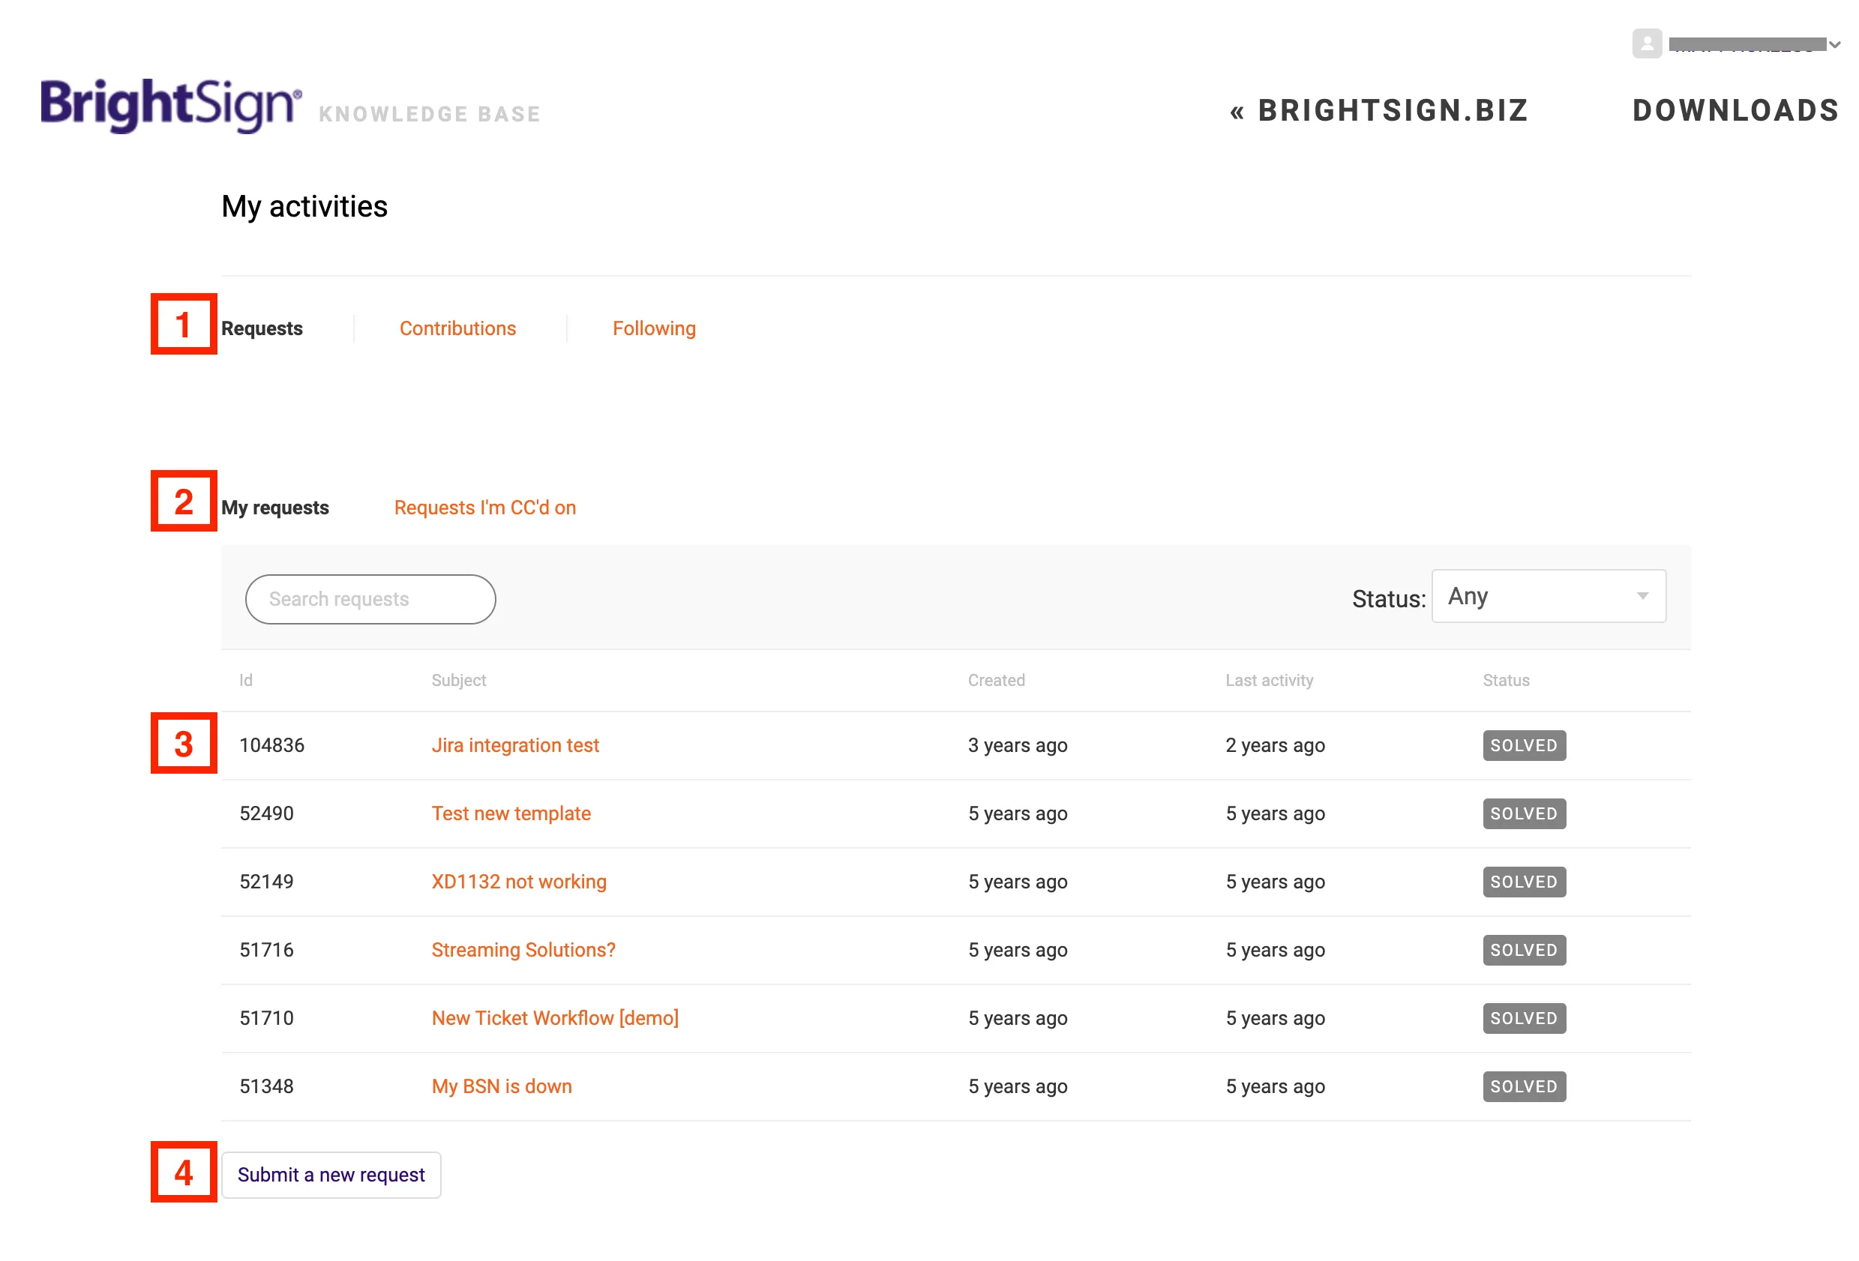Expand the user account menu chevron
Screen dimensions: 1859x1261
pos(1834,45)
